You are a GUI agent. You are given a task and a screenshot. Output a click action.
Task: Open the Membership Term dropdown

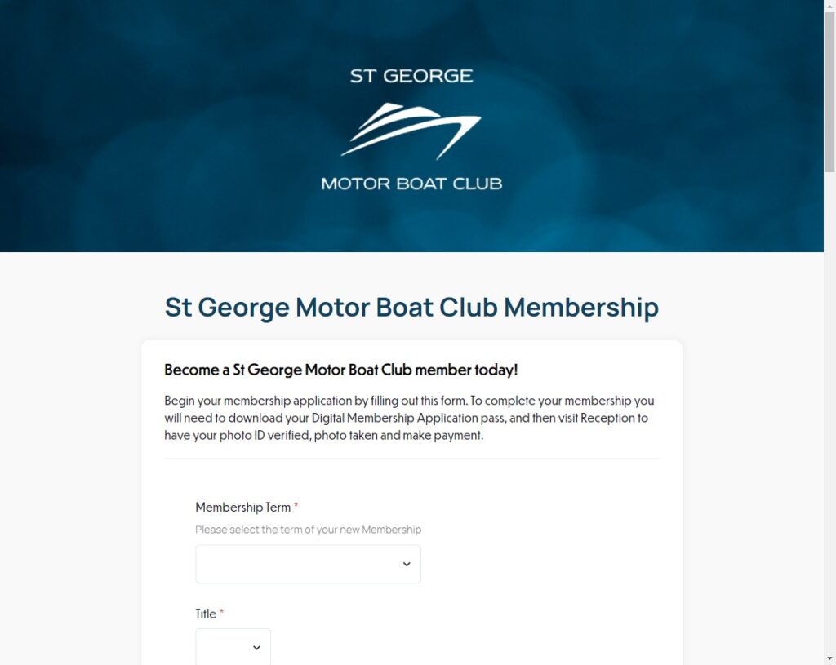308,564
